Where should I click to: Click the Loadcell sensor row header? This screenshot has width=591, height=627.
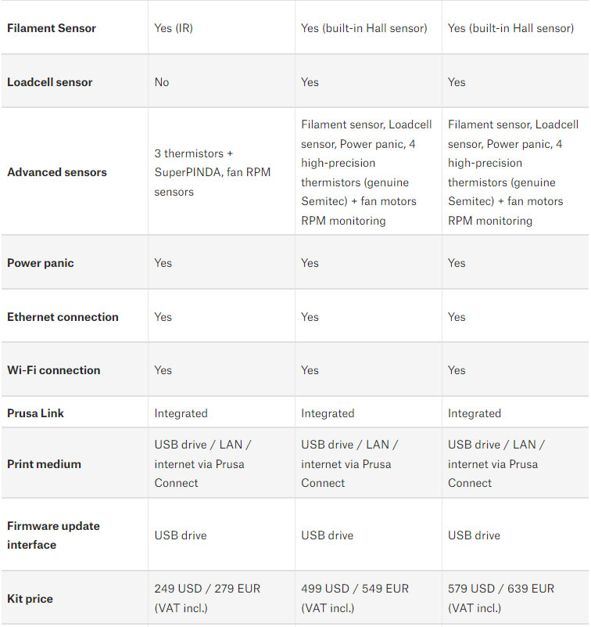(x=50, y=82)
